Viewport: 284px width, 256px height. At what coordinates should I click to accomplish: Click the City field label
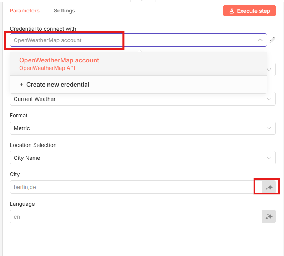coord(15,174)
